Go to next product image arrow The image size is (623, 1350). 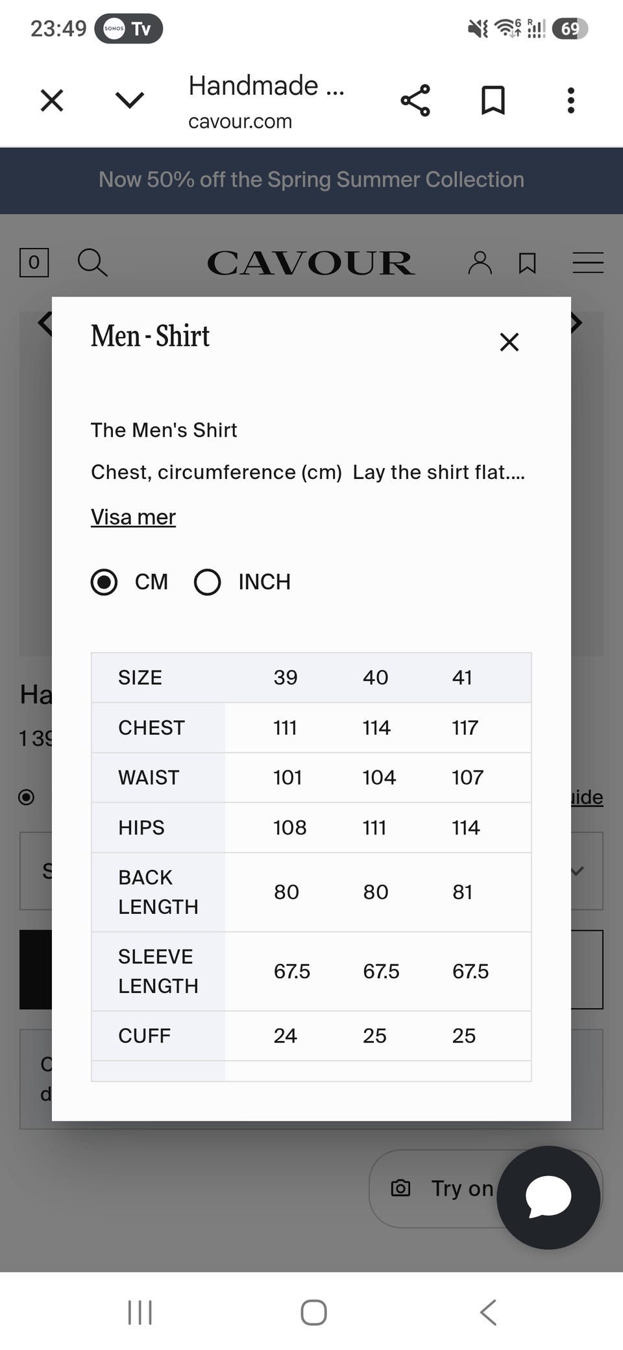coord(577,323)
